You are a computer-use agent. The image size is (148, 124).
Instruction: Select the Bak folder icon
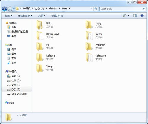pos(40,25)
